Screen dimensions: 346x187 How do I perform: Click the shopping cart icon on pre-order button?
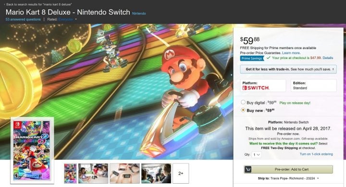pos(248,169)
